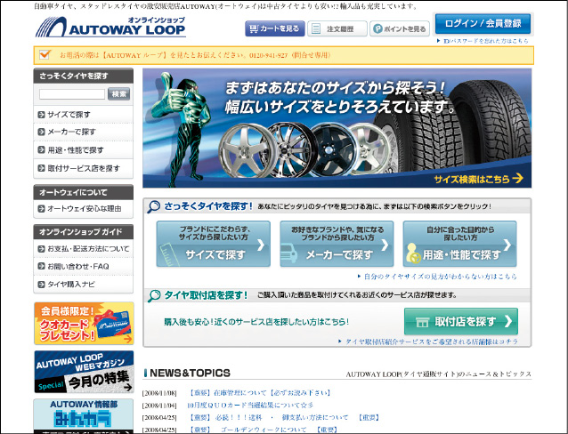Click the large メーカーで探す tile button
Viewport: 568px width, 434px height.
(337, 244)
